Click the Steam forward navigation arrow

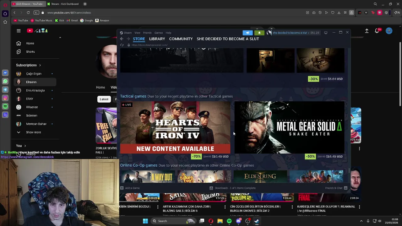click(128, 39)
